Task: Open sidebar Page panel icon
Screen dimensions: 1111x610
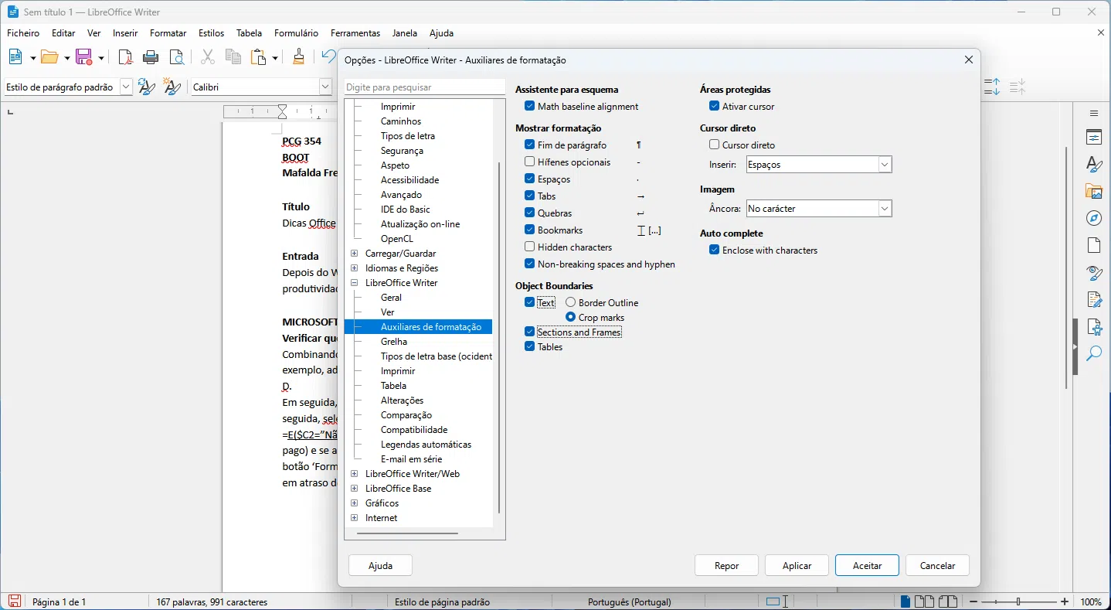Action: [1094, 245]
